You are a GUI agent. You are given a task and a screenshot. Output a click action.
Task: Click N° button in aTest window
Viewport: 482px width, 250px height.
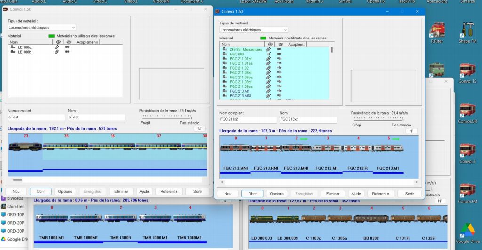pyautogui.click(x=200, y=129)
